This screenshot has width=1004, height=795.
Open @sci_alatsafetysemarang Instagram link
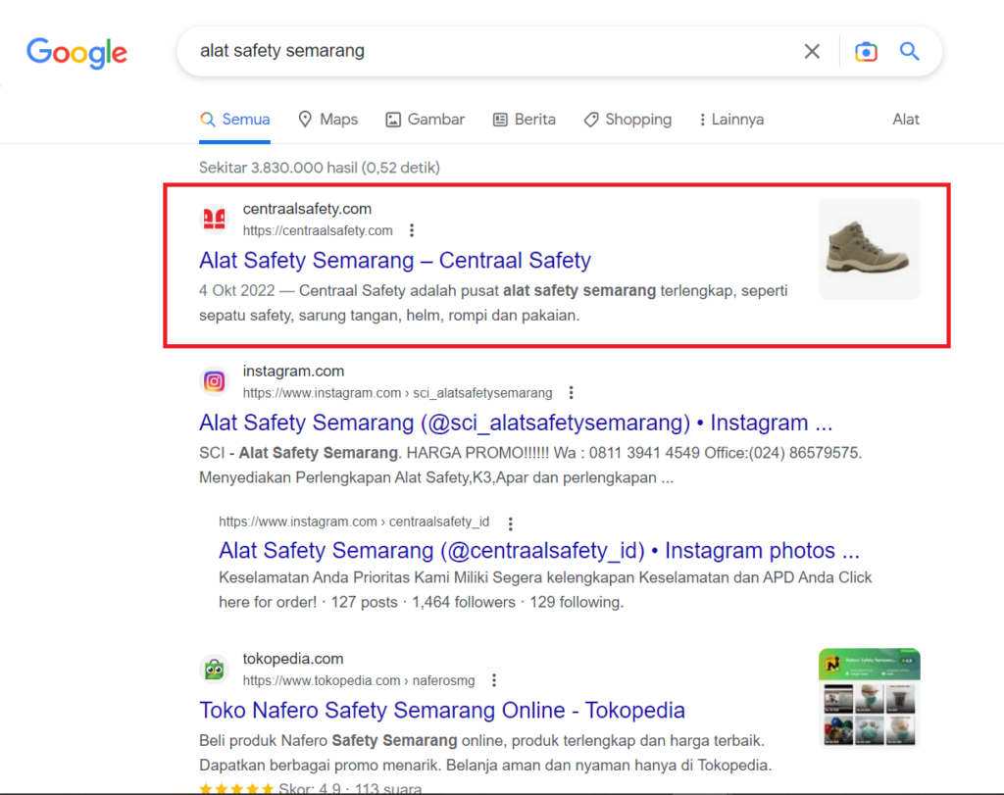pos(516,423)
